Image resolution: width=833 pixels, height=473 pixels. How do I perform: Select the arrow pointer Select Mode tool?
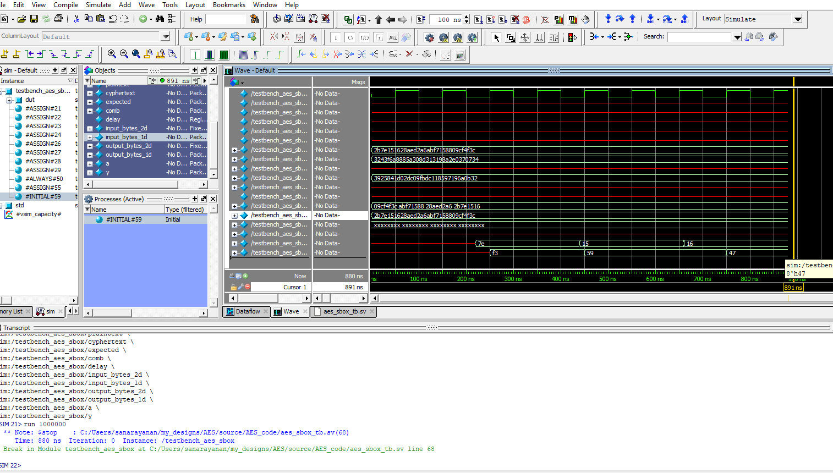coord(496,37)
